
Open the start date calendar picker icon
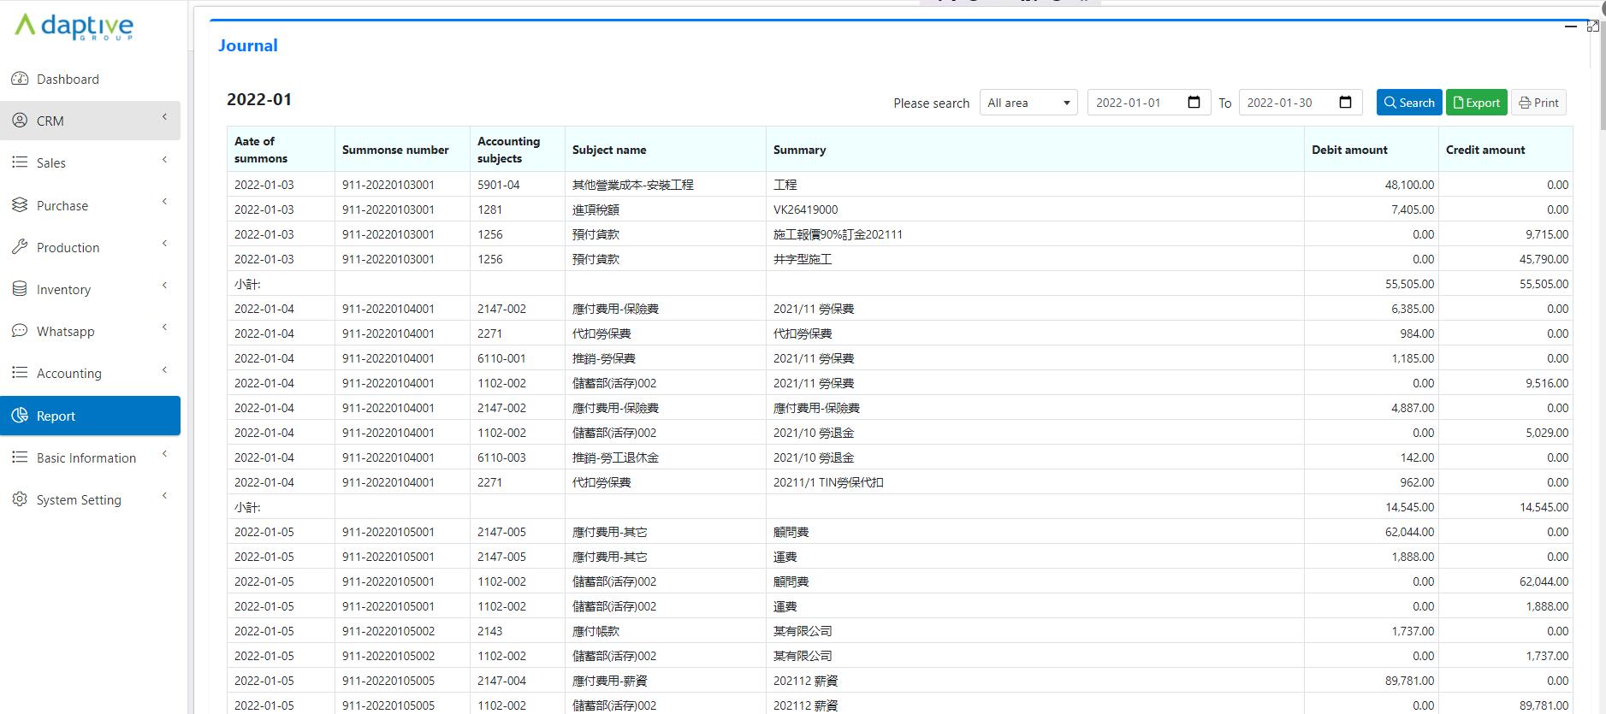pyautogui.click(x=1194, y=103)
